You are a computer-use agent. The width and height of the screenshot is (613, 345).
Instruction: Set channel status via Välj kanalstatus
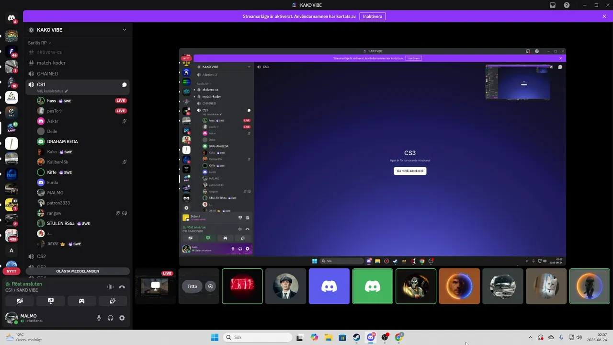(52, 91)
